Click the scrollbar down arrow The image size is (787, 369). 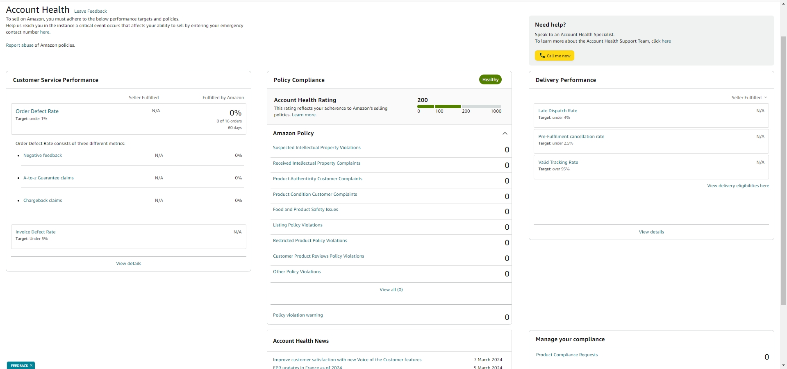click(x=783, y=365)
